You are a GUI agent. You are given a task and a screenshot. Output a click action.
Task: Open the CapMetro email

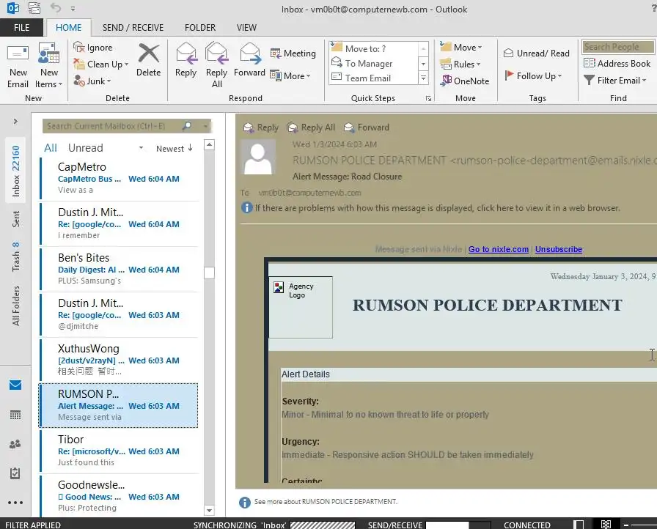coord(119,178)
